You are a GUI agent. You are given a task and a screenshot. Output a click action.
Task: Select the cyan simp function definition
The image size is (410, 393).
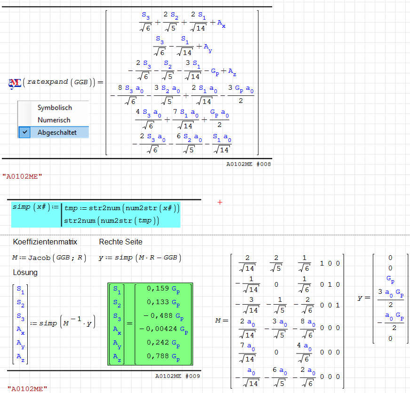click(x=96, y=214)
